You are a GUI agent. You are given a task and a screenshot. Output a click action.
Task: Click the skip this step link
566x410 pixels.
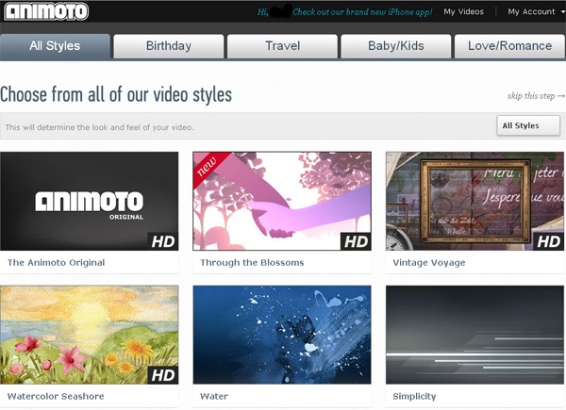click(536, 96)
